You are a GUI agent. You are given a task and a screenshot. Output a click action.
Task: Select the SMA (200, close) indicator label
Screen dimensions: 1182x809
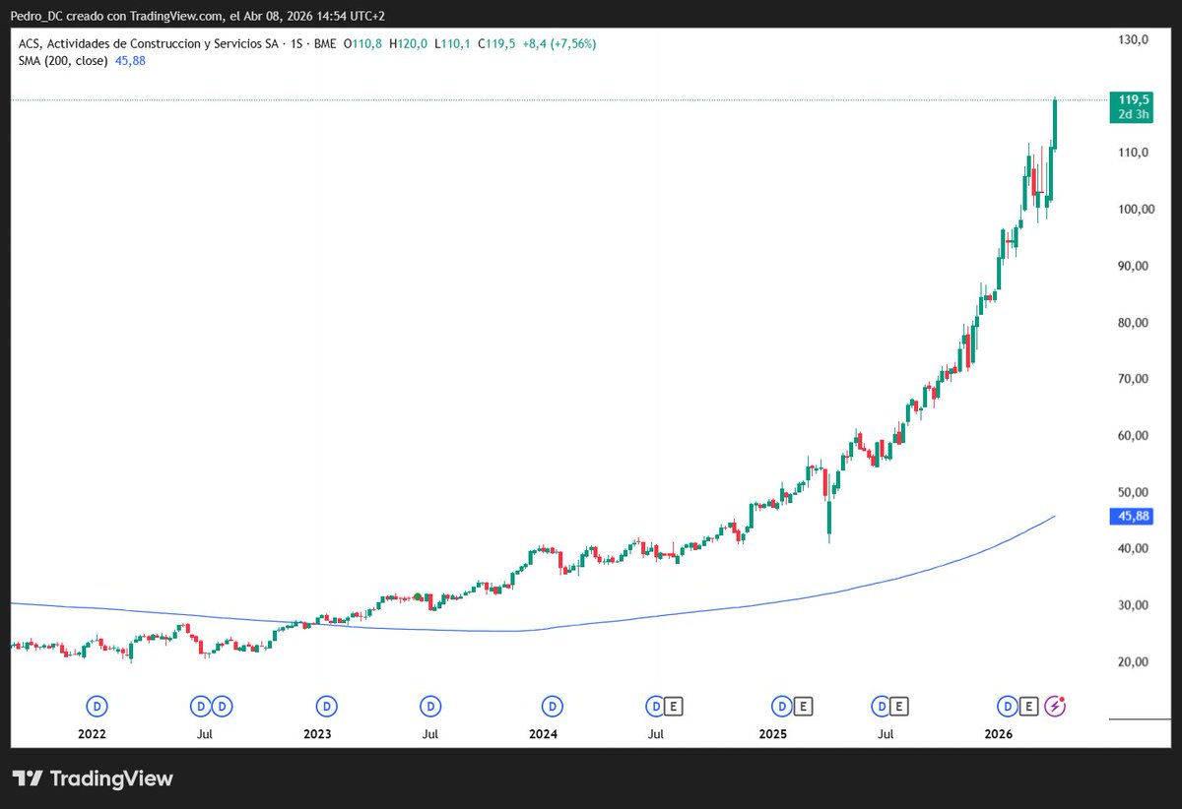click(x=63, y=60)
